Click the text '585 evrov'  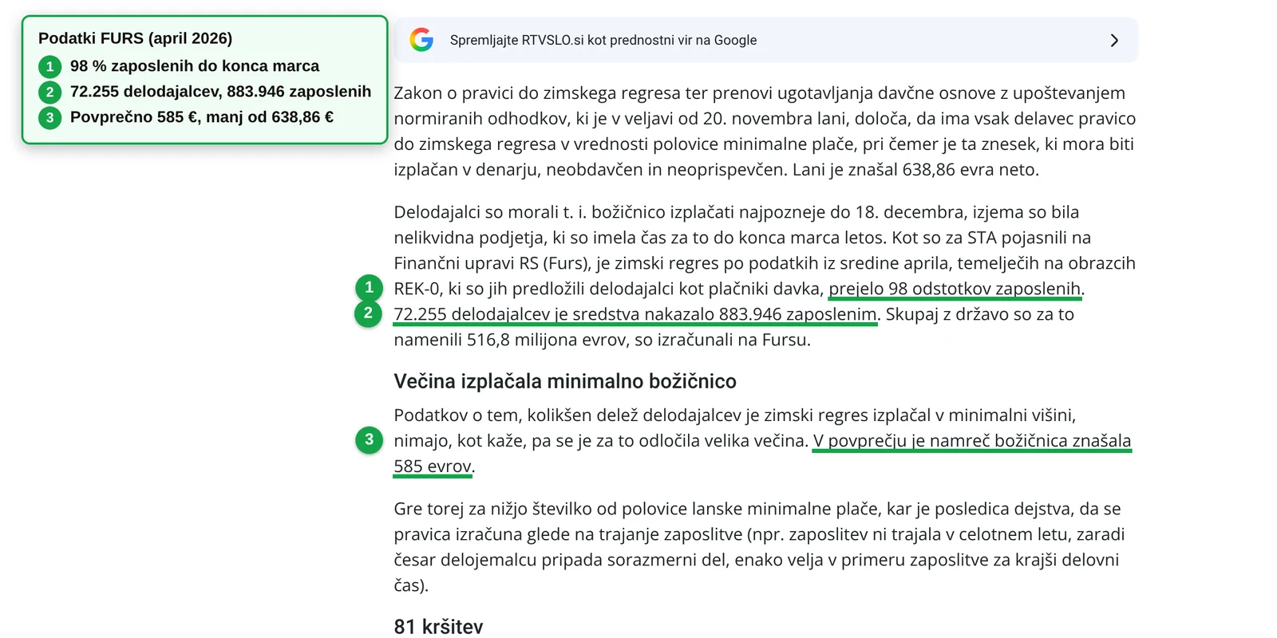point(433,466)
